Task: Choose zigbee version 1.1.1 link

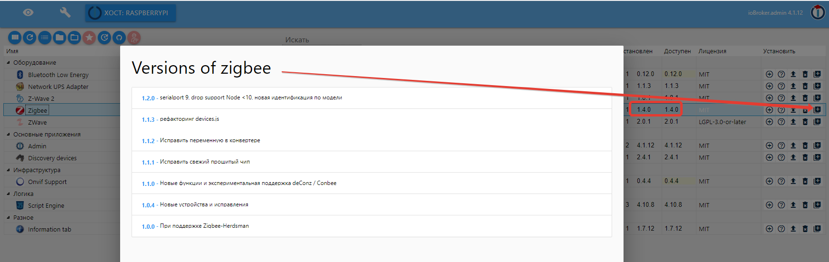Action: (148, 162)
